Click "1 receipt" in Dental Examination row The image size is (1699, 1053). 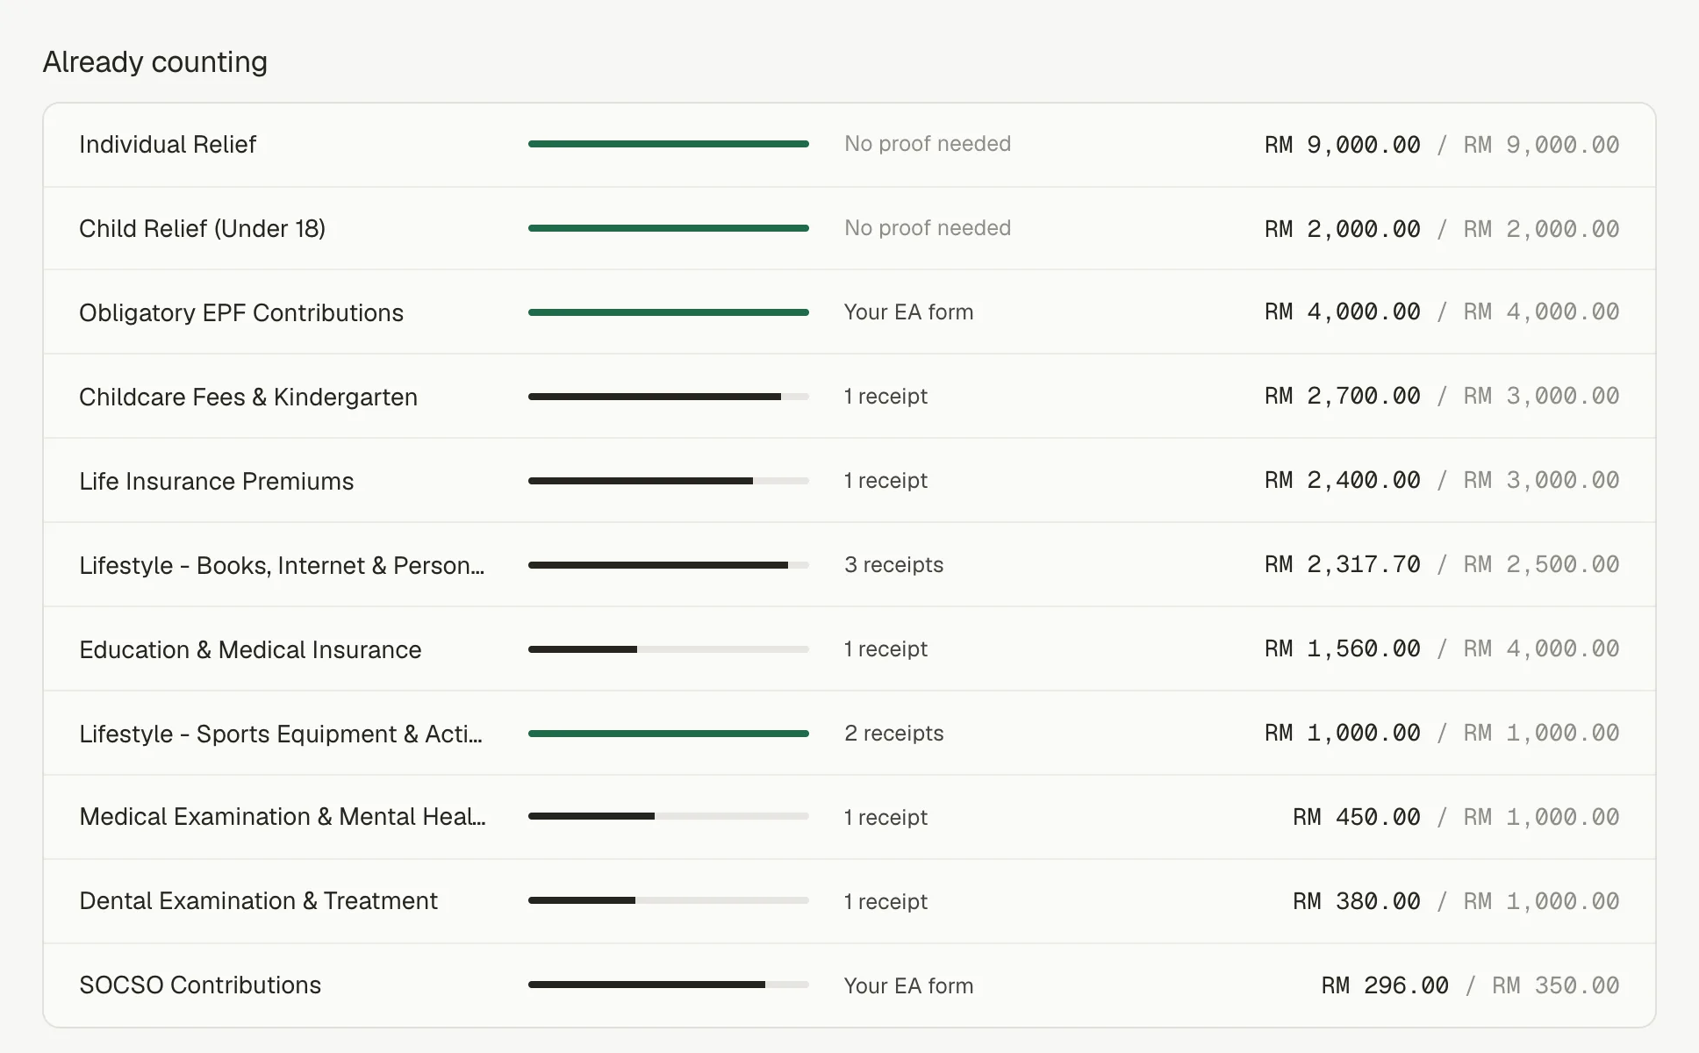click(885, 901)
